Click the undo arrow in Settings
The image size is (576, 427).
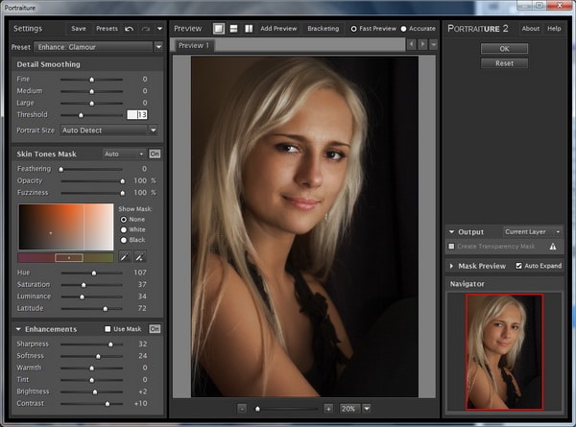[x=129, y=29]
